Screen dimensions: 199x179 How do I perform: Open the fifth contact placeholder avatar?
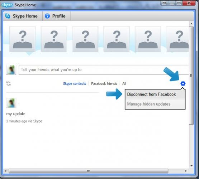pyautogui.click(x=148, y=39)
